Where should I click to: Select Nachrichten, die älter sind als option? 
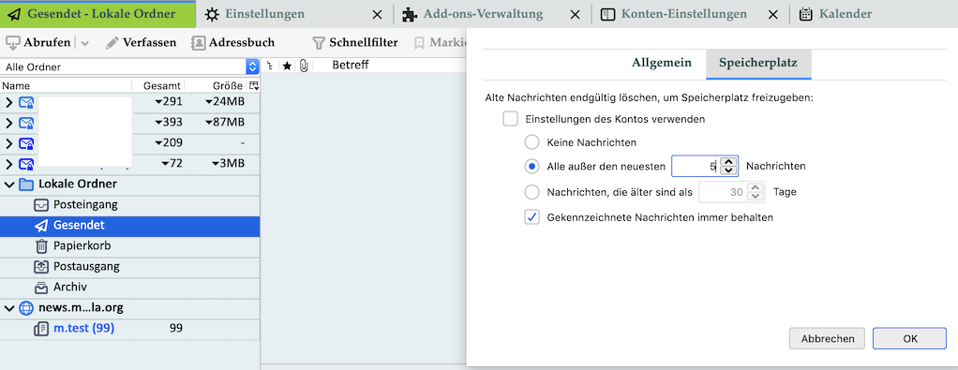(x=532, y=192)
